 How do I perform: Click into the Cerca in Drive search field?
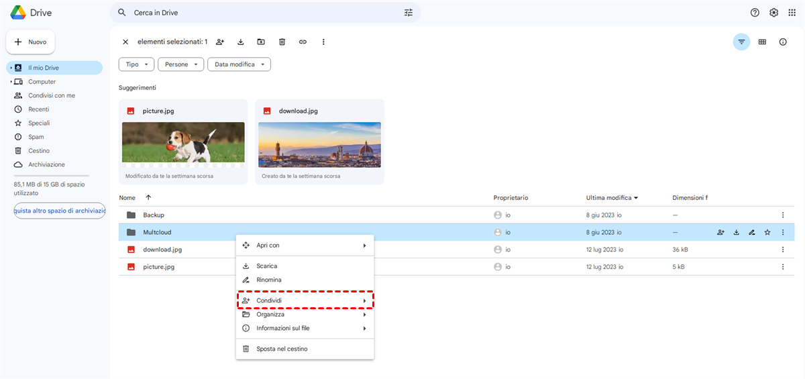(265, 13)
